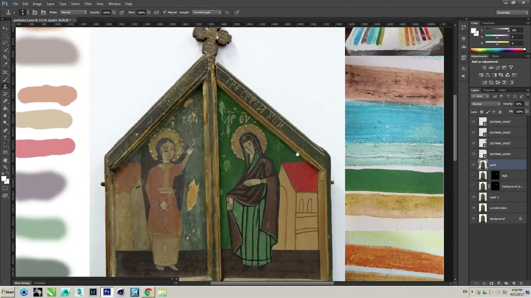This screenshot has width=531, height=298.
Task: Open the Paragraph panel icon
Action: click(x=463, y=76)
